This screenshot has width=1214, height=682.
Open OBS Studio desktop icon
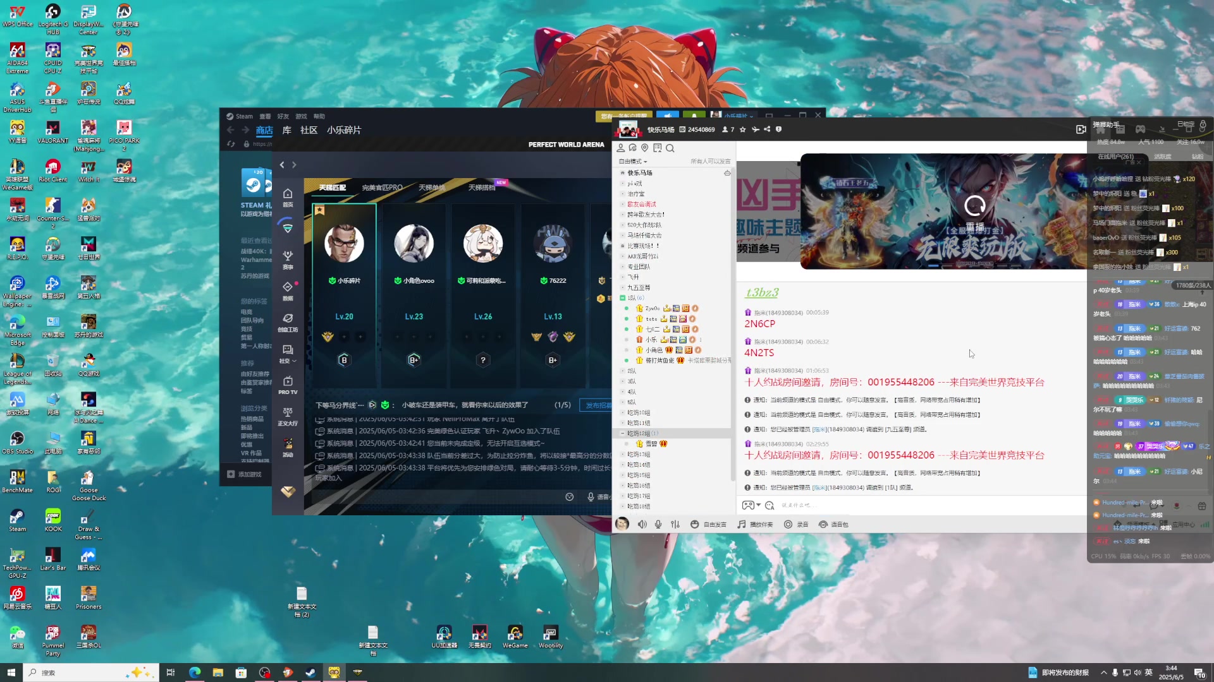coord(18,443)
